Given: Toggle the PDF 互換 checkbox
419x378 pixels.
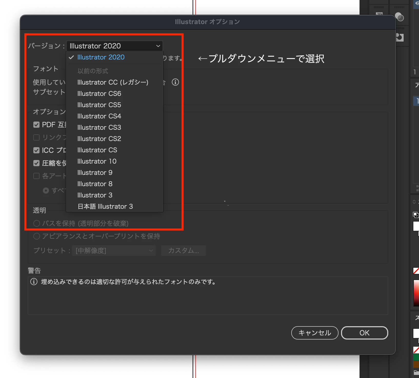Looking at the screenshot, I should [x=36, y=125].
